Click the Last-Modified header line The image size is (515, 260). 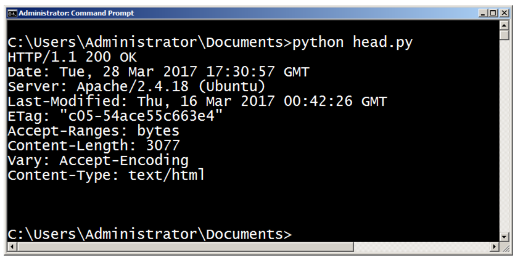click(197, 102)
